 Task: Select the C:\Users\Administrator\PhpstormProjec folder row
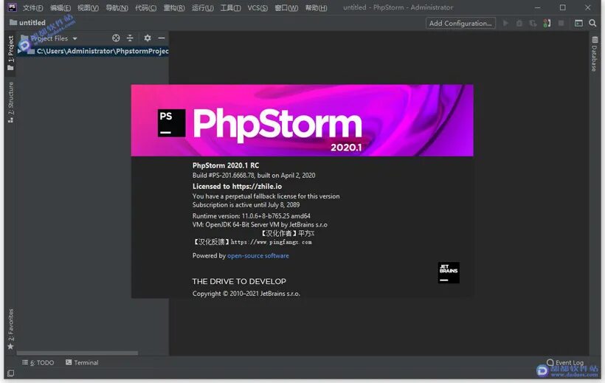point(93,51)
